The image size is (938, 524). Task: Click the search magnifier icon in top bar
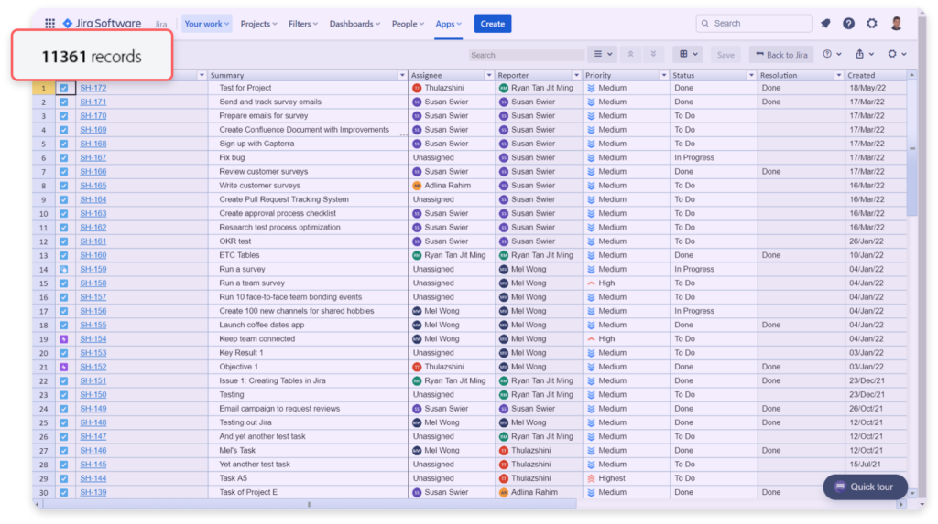coord(705,23)
